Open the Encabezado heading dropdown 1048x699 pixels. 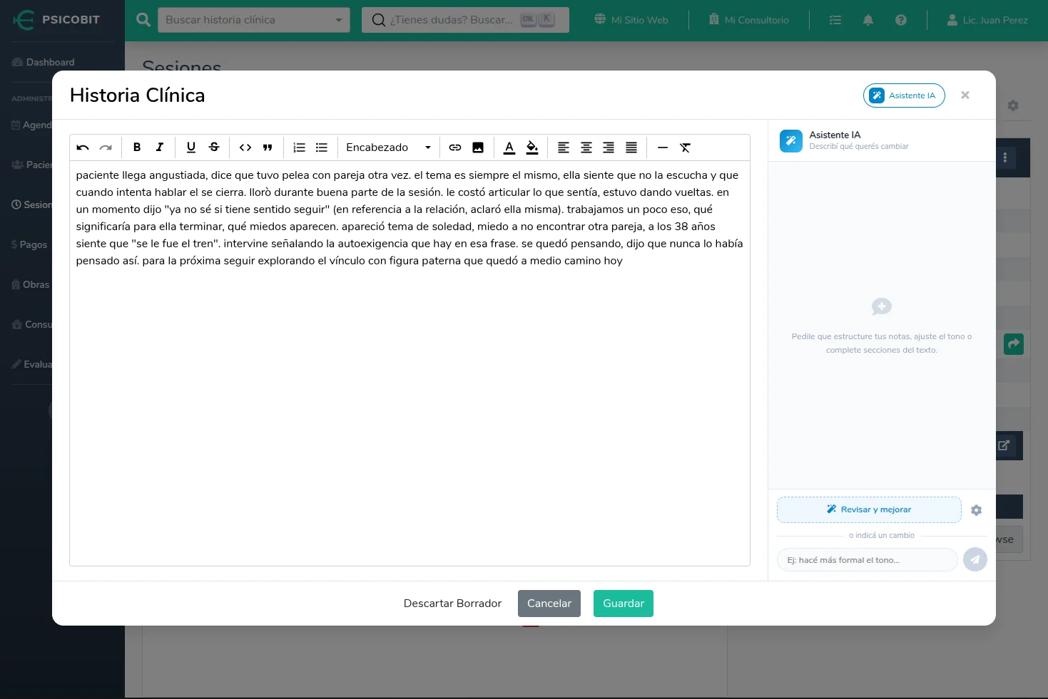click(389, 147)
